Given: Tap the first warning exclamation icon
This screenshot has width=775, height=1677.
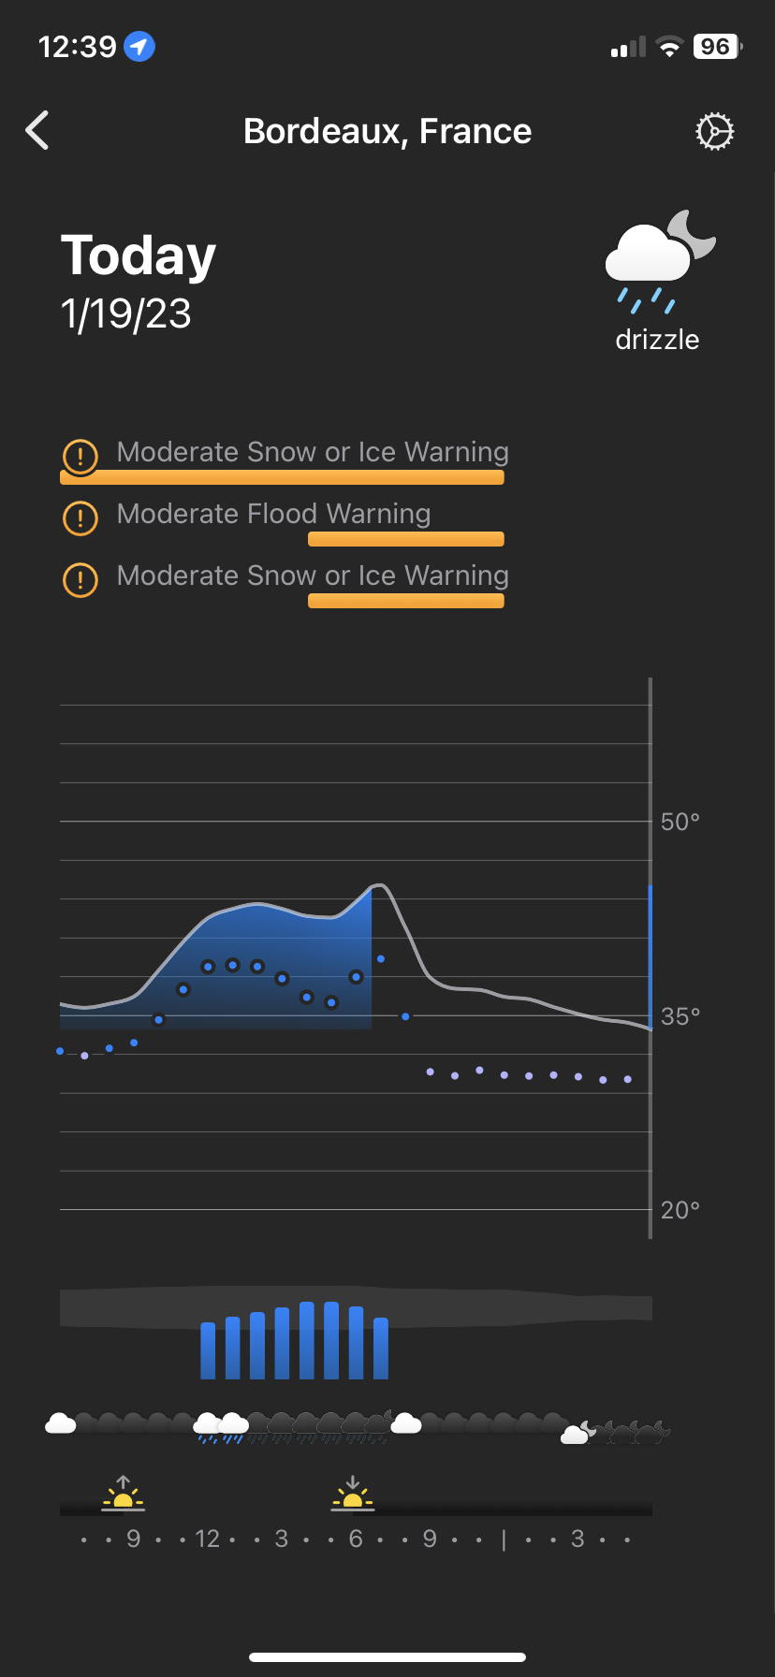Looking at the screenshot, I should pos(80,456).
